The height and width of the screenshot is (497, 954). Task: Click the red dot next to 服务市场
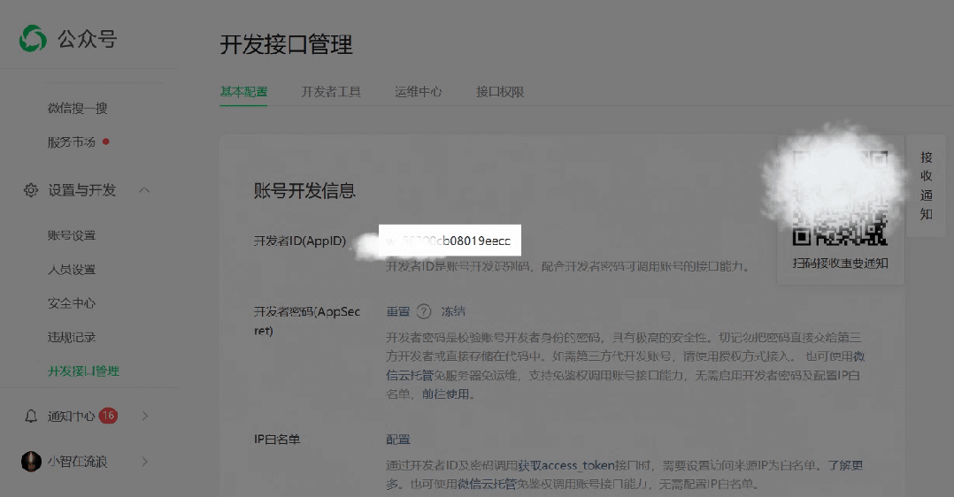click(x=106, y=141)
